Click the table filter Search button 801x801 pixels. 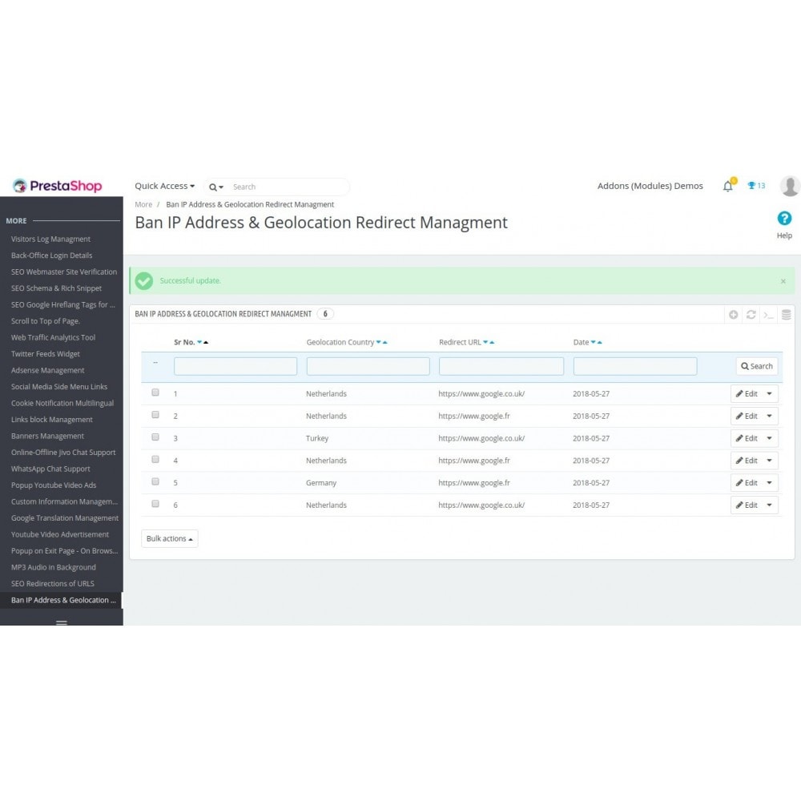tap(757, 366)
